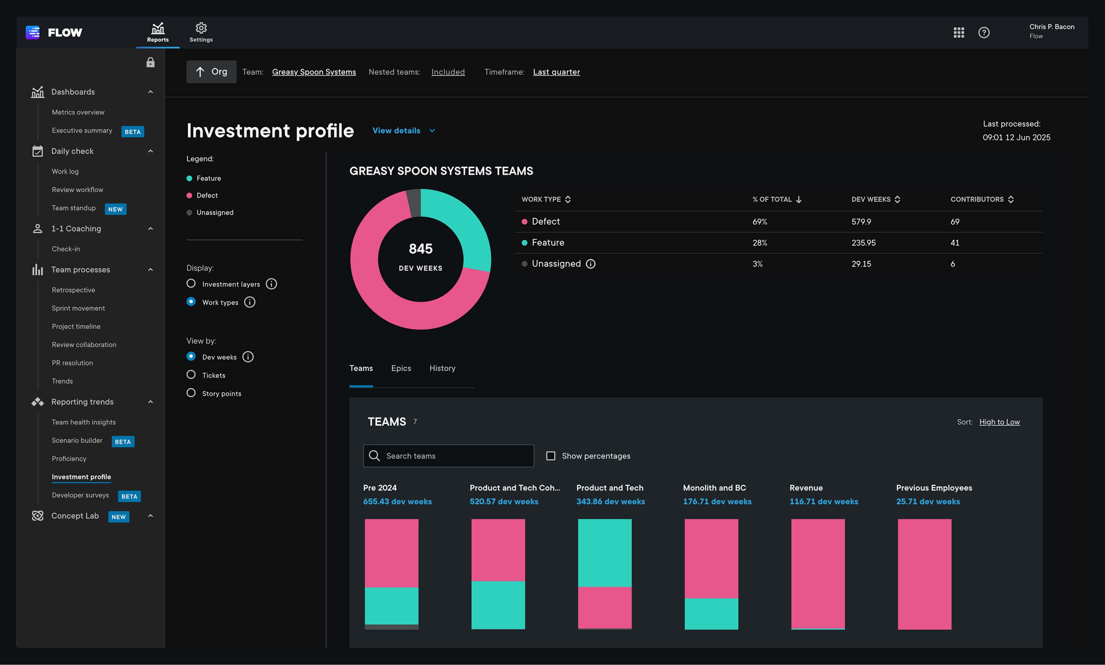Expand the View details dropdown
Image resolution: width=1105 pixels, height=665 pixels.
pyautogui.click(x=403, y=130)
